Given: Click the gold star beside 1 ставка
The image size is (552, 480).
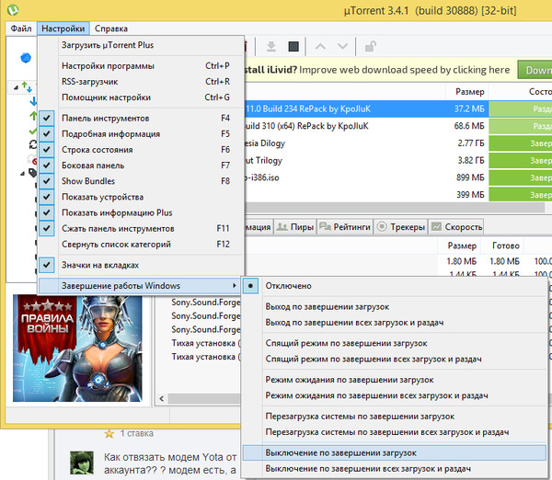Looking at the screenshot, I should (x=109, y=433).
